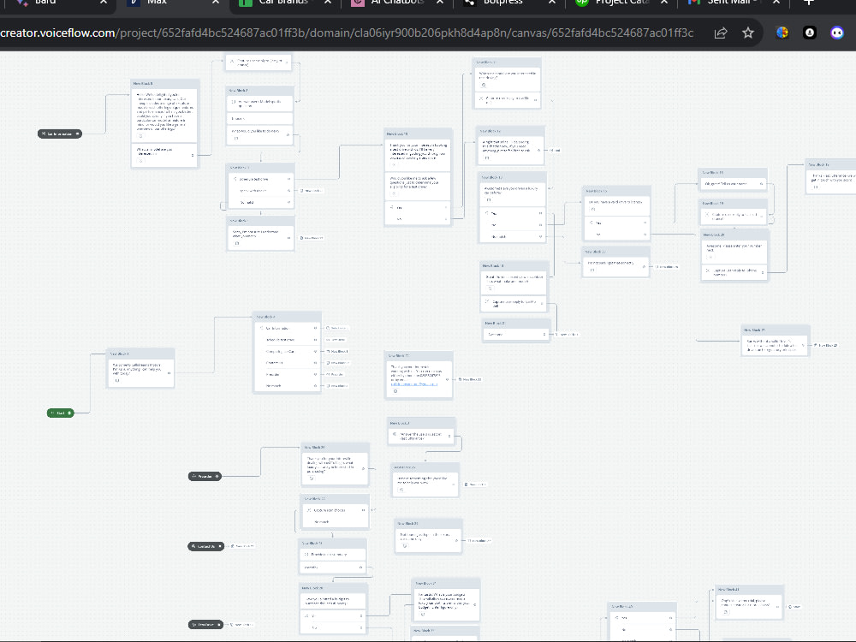Share this page from the address bar
Viewport: 856px width, 642px height.
coord(721,33)
